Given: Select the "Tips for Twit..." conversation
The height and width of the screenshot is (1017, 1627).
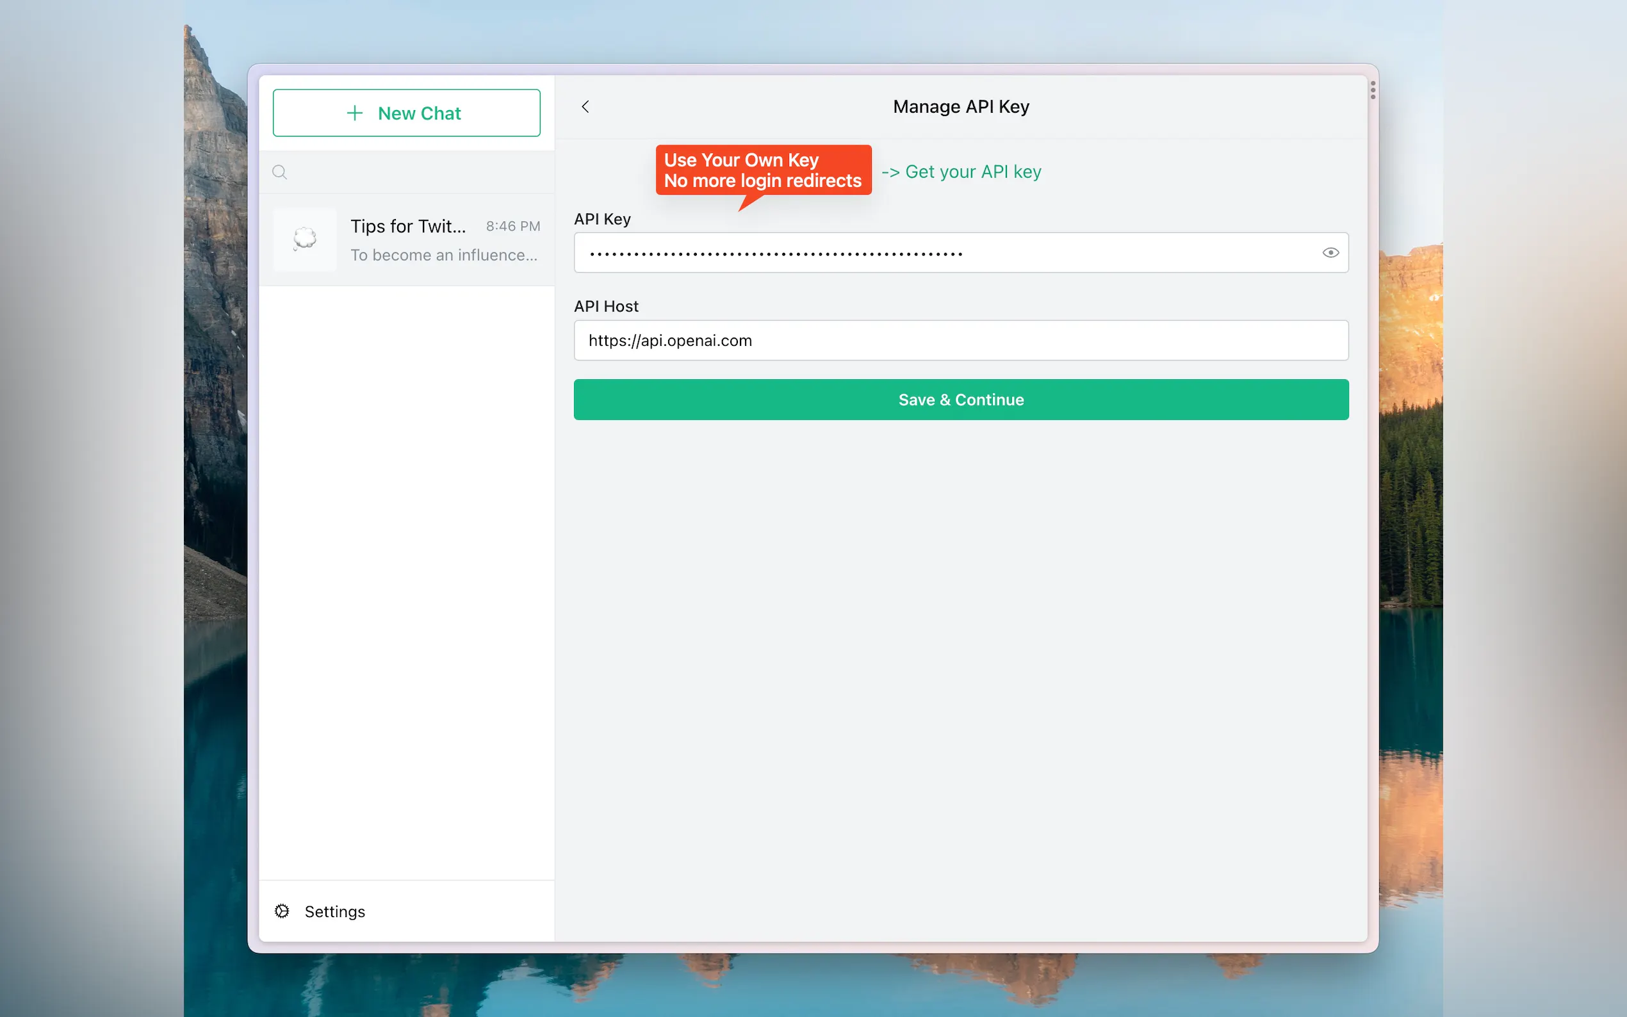Looking at the screenshot, I should tap(408, 227).
